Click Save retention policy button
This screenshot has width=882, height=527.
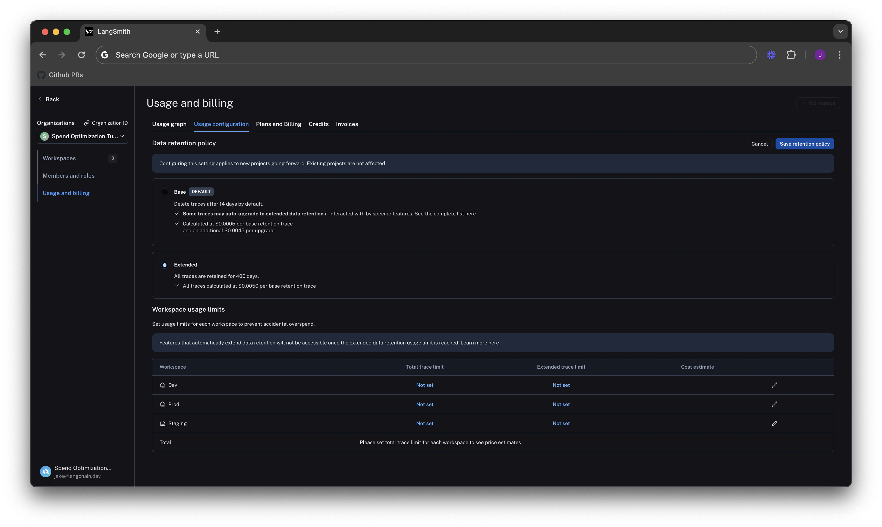coord(804,144)
